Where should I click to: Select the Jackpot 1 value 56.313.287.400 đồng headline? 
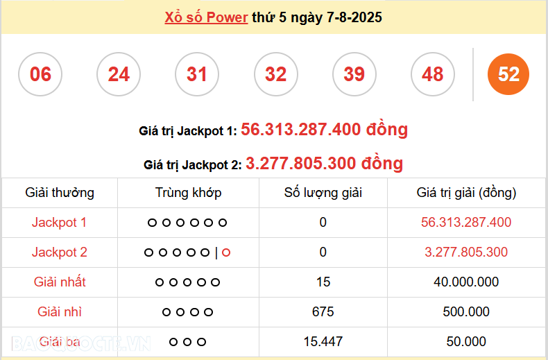click(x=325, y=129)
